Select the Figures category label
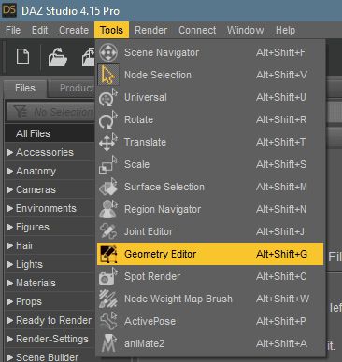Screen dimensions: 342x362 coord(33,228)
